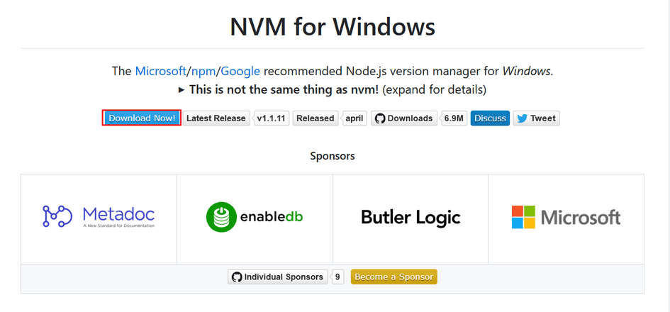Screen dimensions: 670x312
Task: Click the v1.1.11 version badge
Action: pos(272,118)
